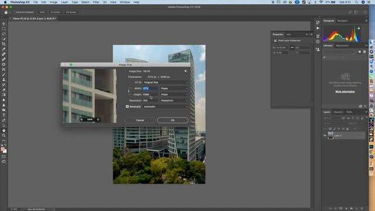Open macOS Spotlight search icon
This screenshot has width=375, height=211.
pos(356,2)
